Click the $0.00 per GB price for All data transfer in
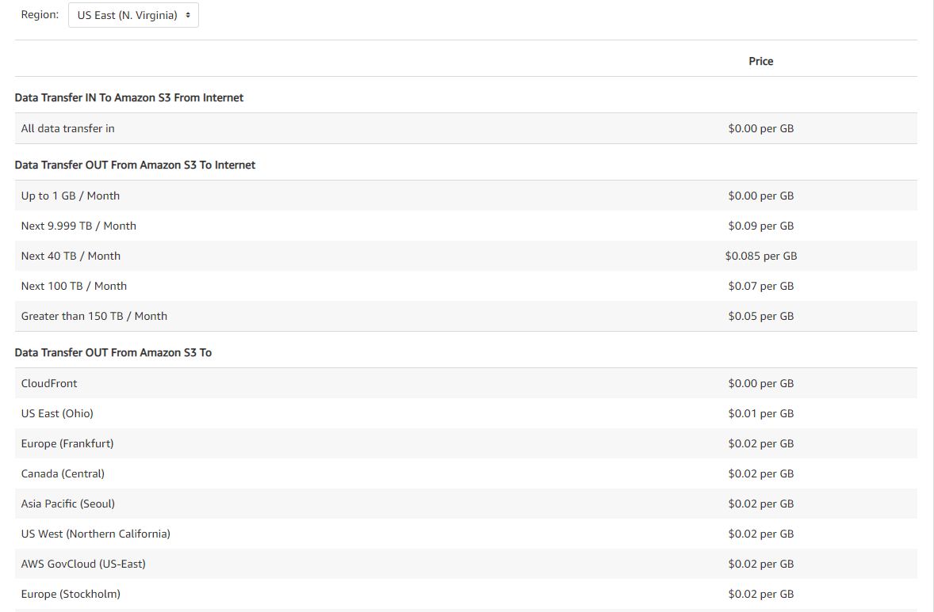The image size is (934, 612). coord(760,128)
